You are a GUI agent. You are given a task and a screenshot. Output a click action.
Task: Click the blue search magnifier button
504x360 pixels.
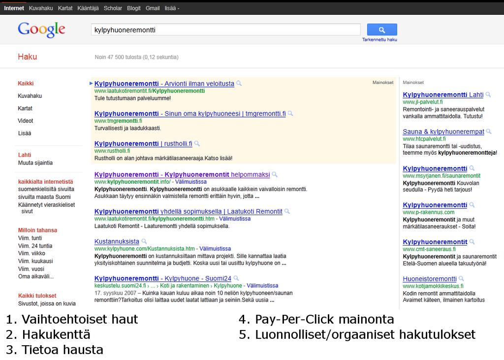pyautogui.click(x=382, y=29)
